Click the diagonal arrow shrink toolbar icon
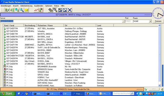Screen dimensions: 164x96 tap(65, 10)
